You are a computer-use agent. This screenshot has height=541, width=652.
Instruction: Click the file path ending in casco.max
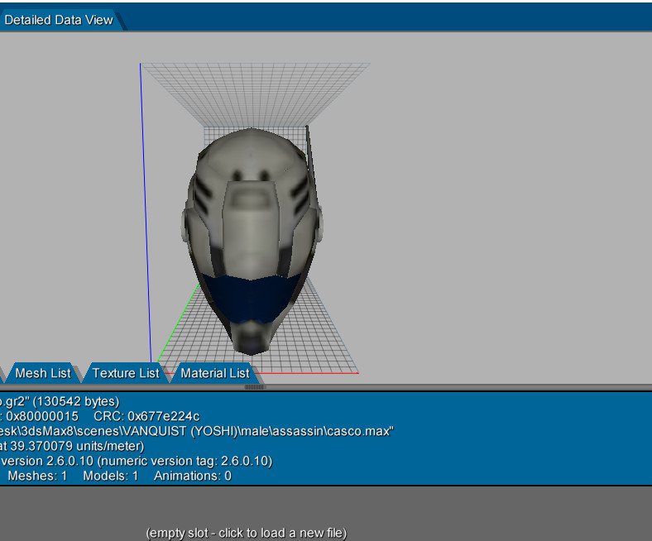[x=196, y=431]
